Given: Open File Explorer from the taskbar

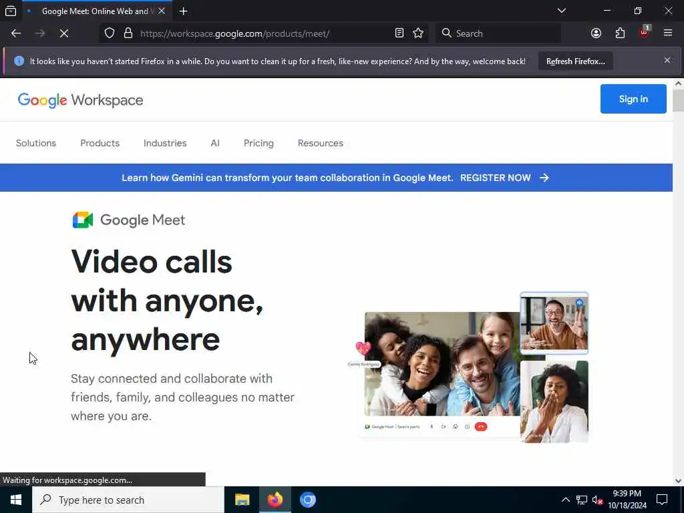Looking at the screenshot, I should tap(242, 500).
